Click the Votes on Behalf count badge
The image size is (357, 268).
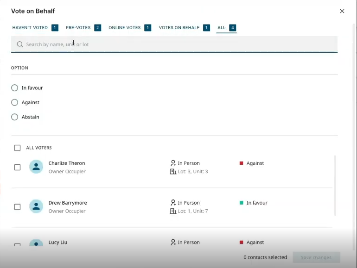206,28
